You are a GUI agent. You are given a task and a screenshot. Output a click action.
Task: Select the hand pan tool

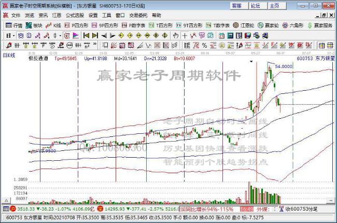tap(176, 36)
